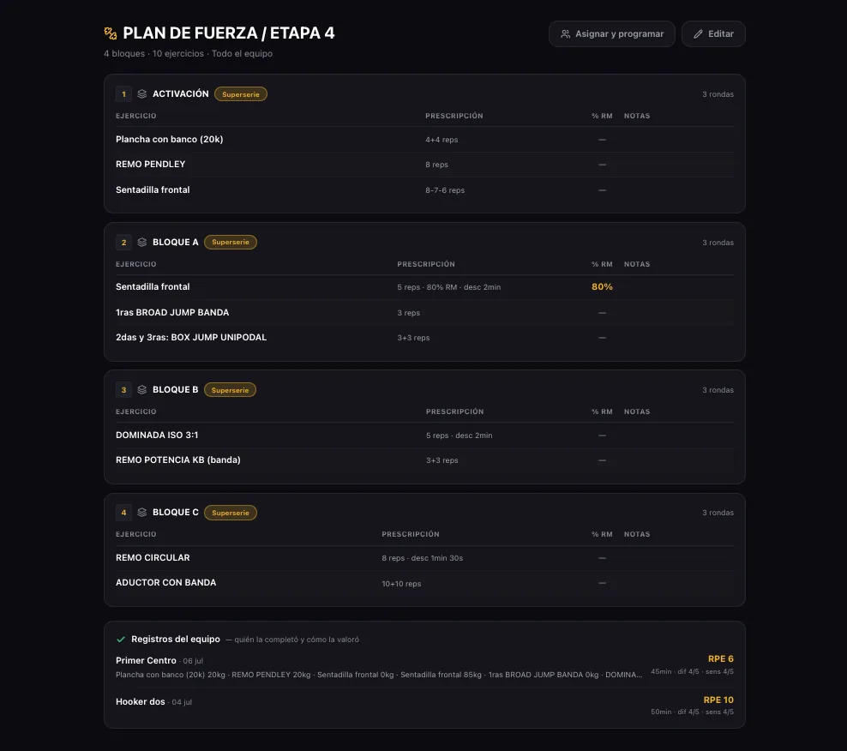Click block number 4 badge
The image size is (847, 751).
coord(123,512)
